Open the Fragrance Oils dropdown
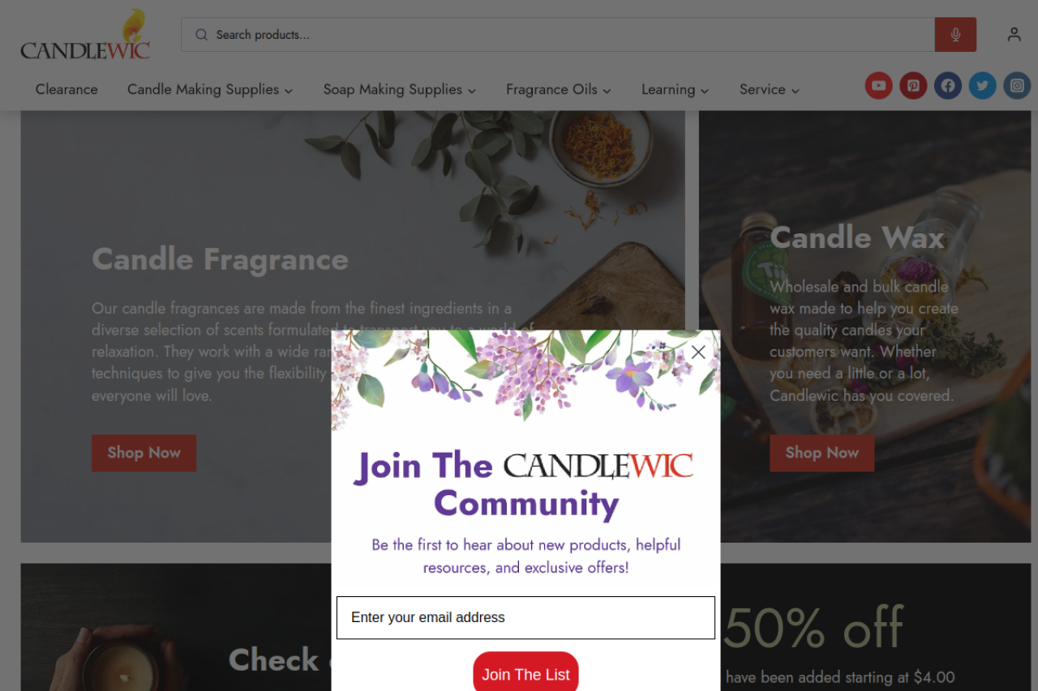 (x=559, y=90)
